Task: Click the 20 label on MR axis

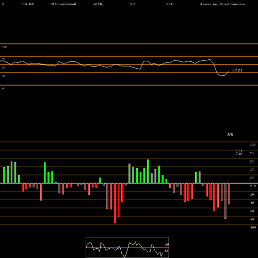Action: click(x=252, y=178)
